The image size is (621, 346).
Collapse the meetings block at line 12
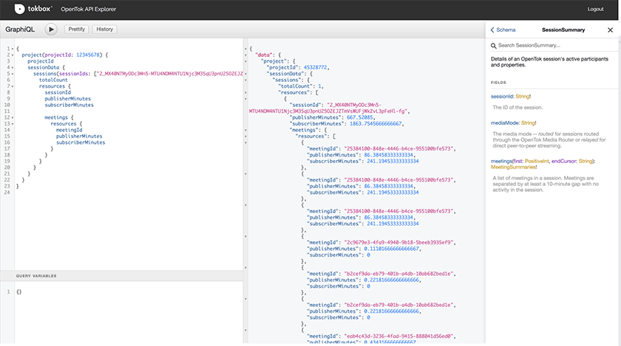tap(13, 117)
